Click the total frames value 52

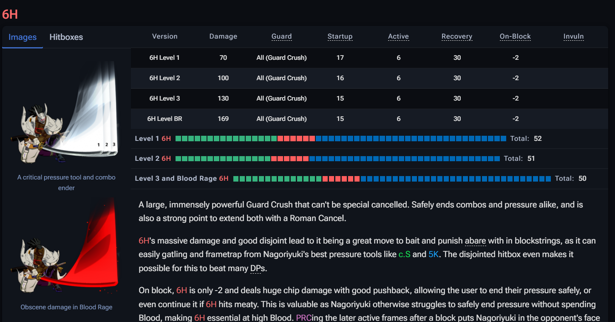pyautogui.click(x=538, y=139)
